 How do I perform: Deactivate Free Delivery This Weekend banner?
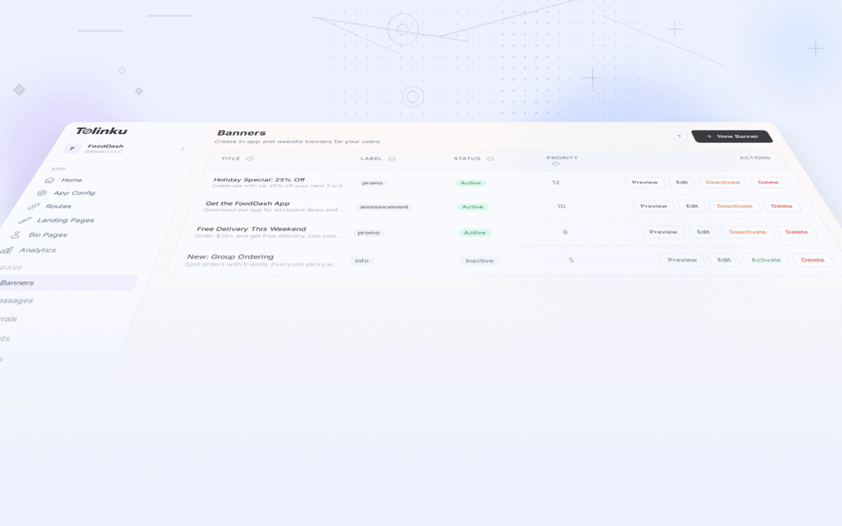pos(747,232)
